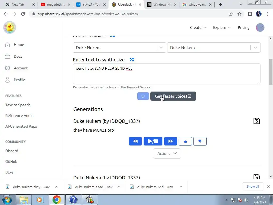Expand options for duke-nukem-Seri wav download
Viewport: 273px width, 205px height.
(x=181, y=187)
